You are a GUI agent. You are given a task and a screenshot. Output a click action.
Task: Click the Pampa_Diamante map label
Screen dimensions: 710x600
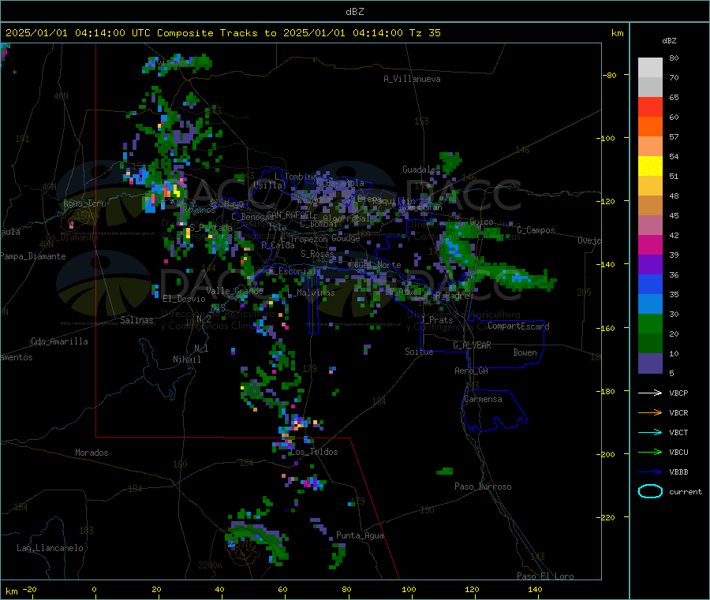click(33, 256)
